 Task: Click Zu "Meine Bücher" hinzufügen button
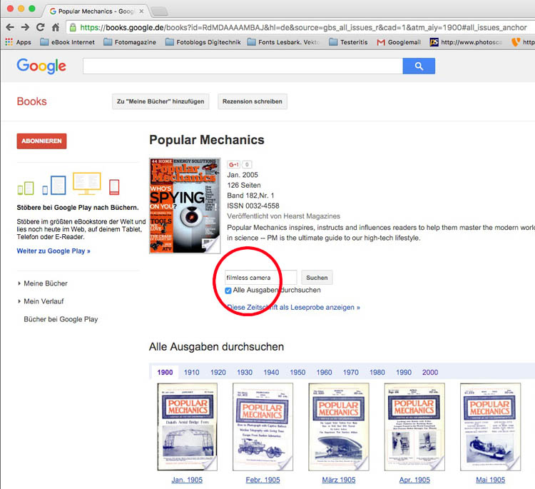click(160, 101)
